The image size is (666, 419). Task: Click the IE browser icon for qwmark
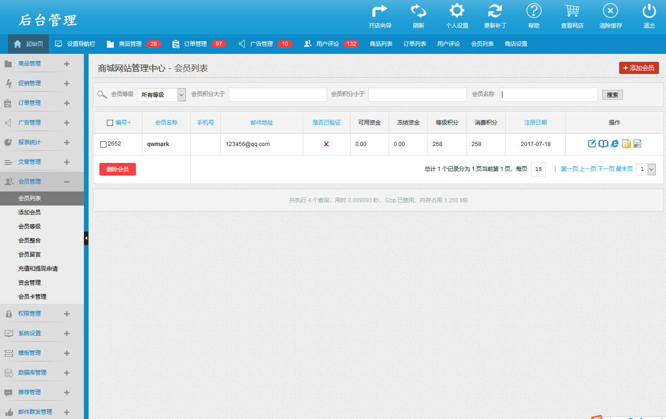click(x=614, y=144)
